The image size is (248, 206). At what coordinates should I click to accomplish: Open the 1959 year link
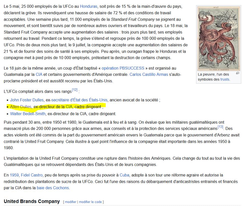coord(14,175)
